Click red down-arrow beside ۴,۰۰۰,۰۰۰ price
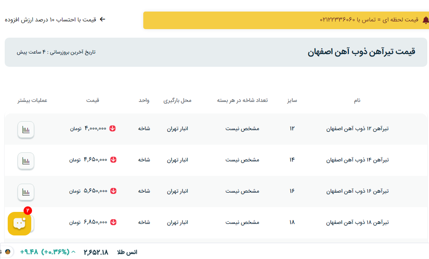Viewport: 429px width, 259px height. pyautogui.click(x=113, y=128)
